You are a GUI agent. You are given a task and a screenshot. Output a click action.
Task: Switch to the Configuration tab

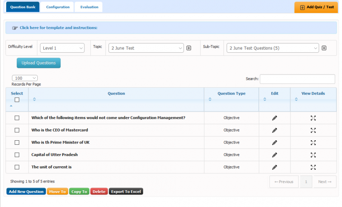click(58, 7)
